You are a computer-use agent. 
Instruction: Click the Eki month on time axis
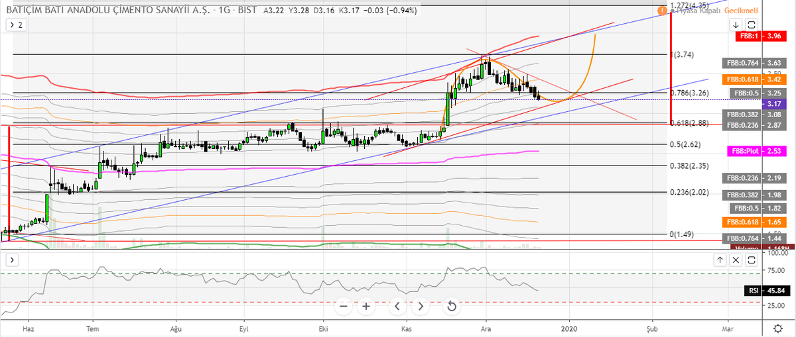pyautogui.click(x=324, y=328)
